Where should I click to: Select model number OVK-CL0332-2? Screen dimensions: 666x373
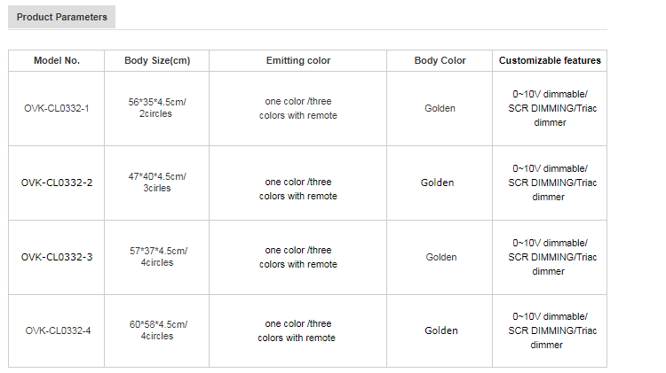tap(57, 183)
